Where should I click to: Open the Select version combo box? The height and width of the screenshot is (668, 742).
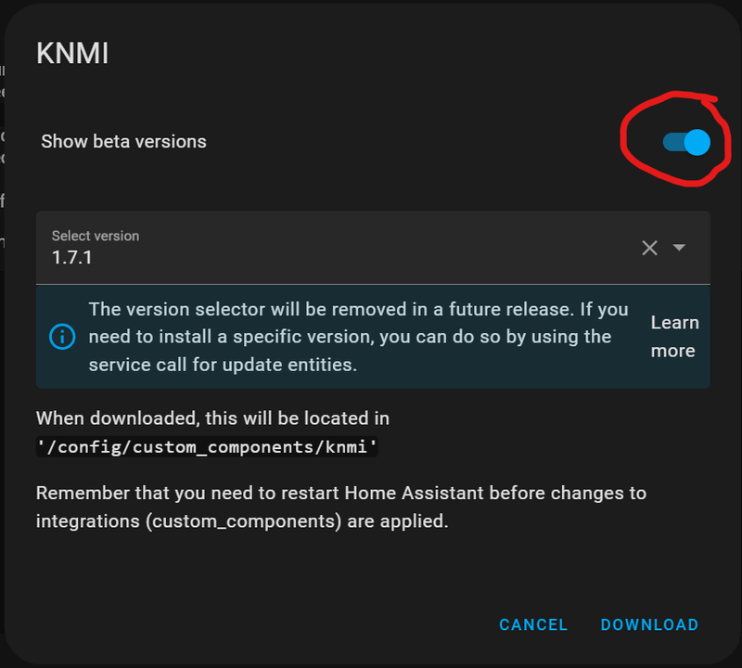[x=334, y=247]
